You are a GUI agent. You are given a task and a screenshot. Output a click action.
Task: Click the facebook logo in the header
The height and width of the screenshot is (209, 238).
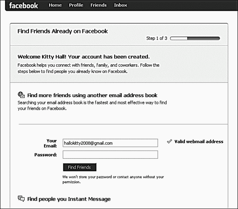(x=23, y=6)
